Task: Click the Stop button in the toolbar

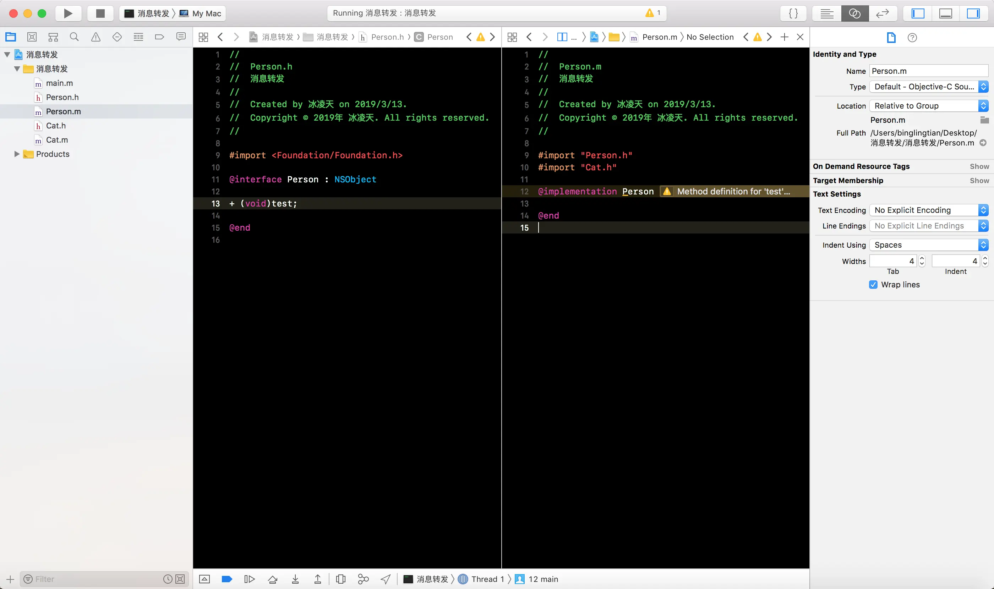Action: click(100, 13)
